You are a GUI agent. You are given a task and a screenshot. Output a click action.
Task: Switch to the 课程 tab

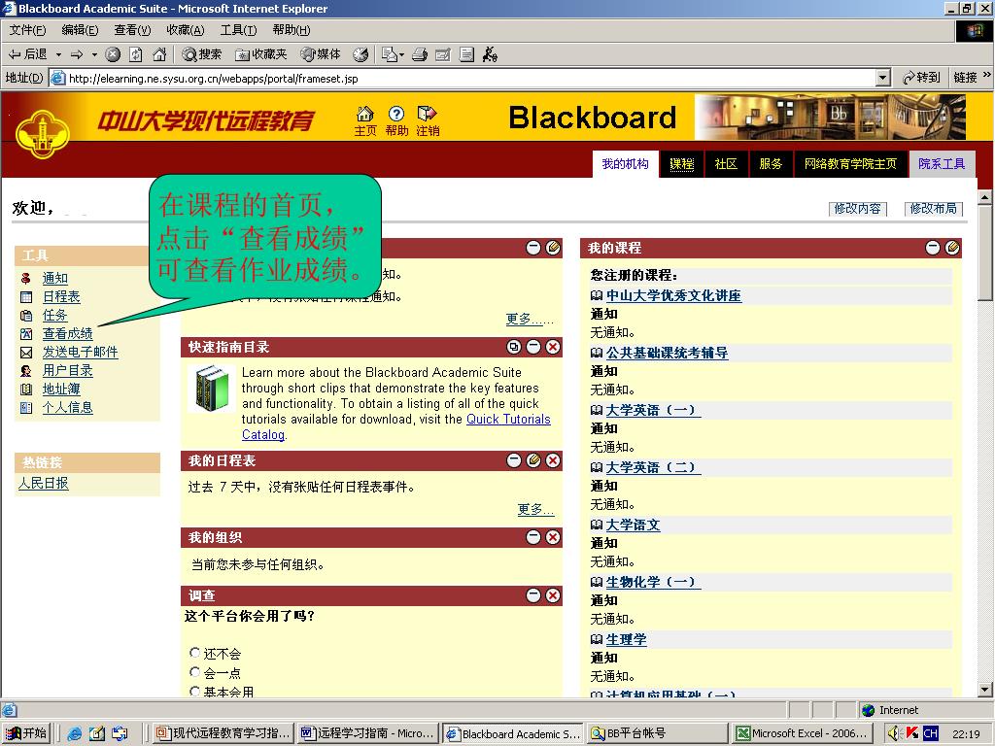click(681, 163)
